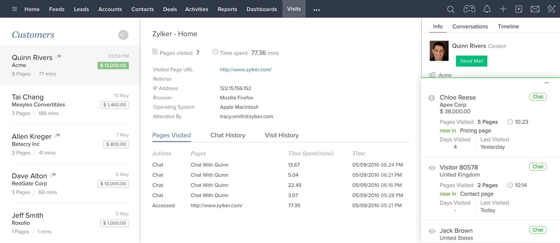Click the plus create icon

(503, 9)
